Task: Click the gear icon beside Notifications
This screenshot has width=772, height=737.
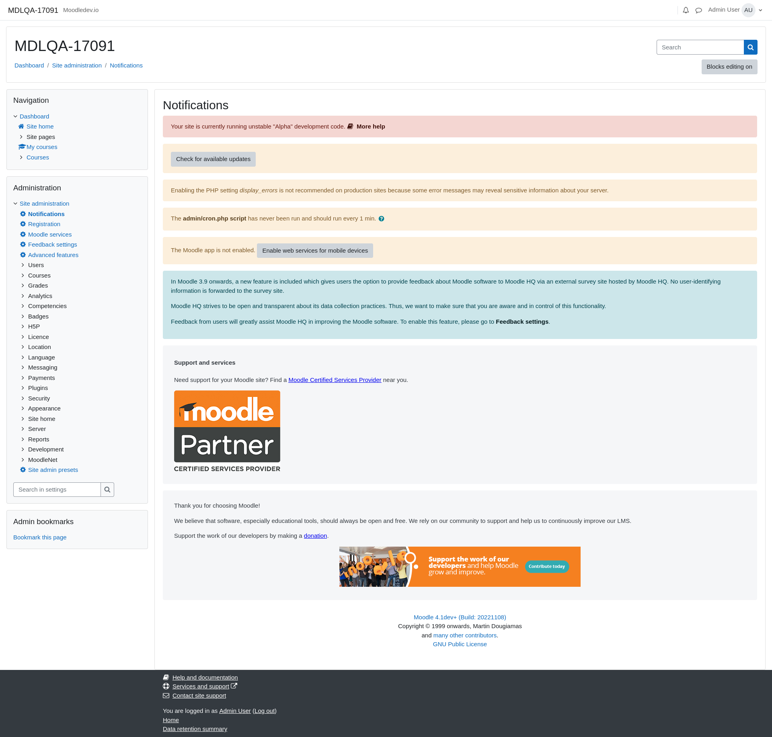Action: (x=23, y=214)
